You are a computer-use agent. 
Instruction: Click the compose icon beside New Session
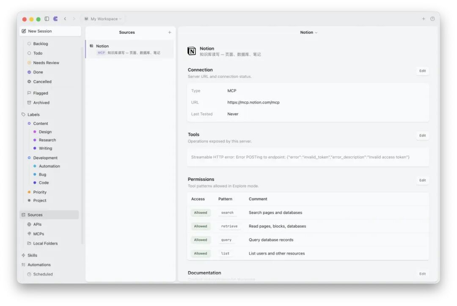24,31
